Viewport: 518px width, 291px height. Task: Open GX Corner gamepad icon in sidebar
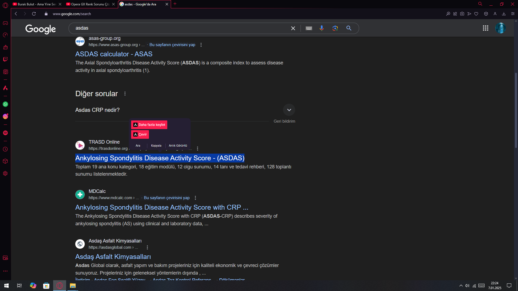(5, 23)
